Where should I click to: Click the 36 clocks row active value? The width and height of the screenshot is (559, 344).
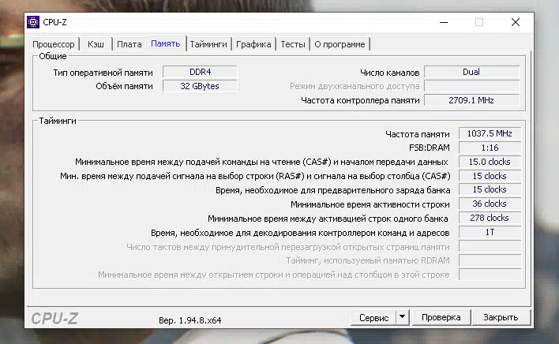[x=490, y=204]
